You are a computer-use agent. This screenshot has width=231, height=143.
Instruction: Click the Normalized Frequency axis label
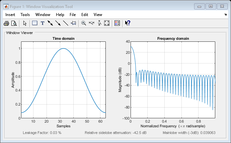pos(173,126)
